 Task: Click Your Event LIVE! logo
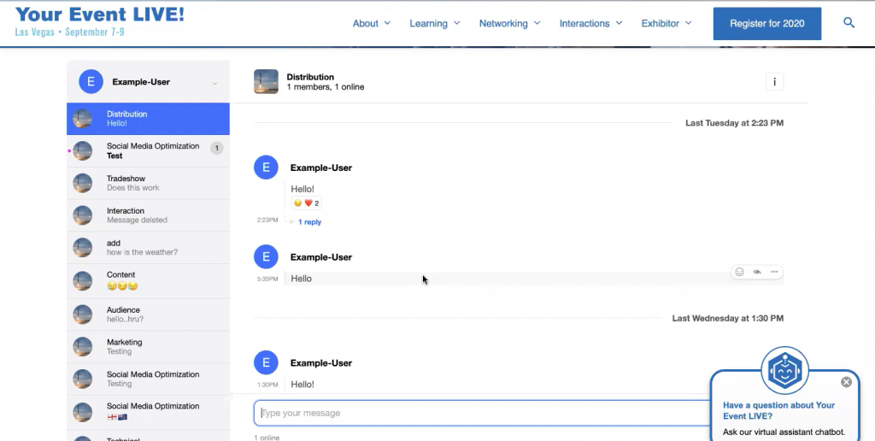[x=99, y=21]
